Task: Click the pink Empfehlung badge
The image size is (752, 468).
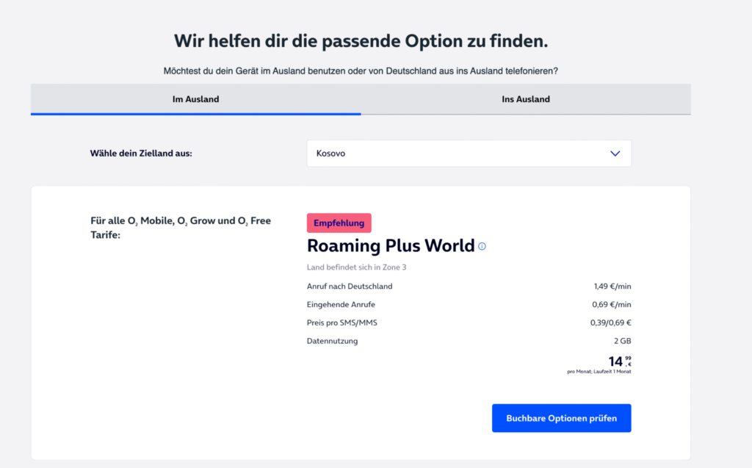Action: pyautogui.click(x=339, y=223)
